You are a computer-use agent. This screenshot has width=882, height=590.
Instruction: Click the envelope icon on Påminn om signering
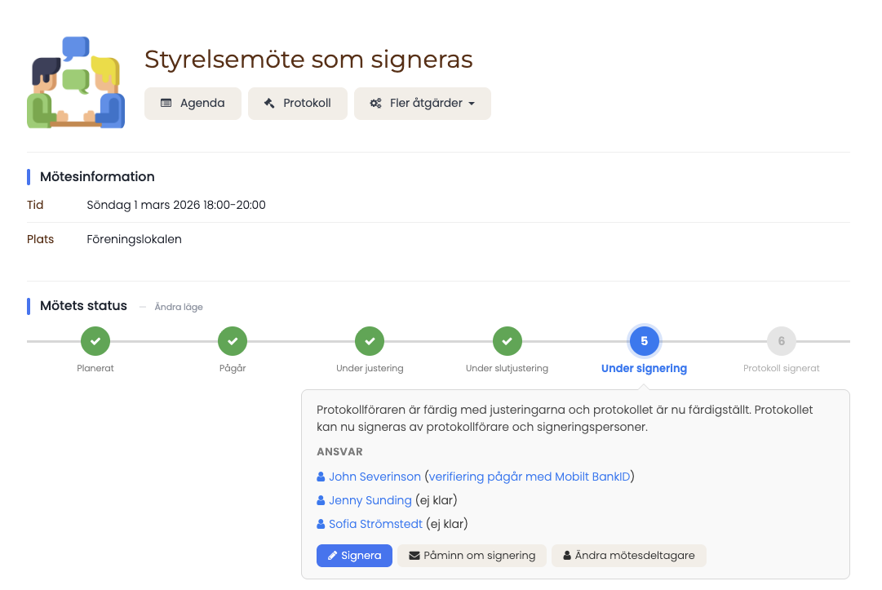(x=414, y=556)
